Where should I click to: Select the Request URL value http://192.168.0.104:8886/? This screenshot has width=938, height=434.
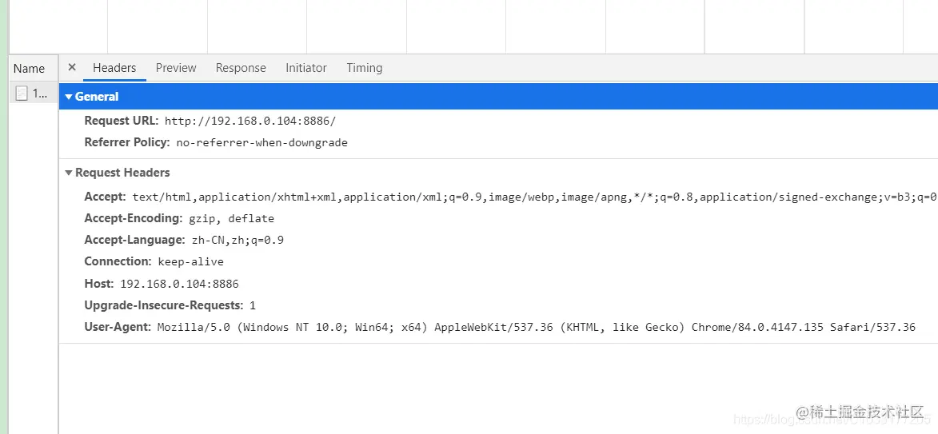click(x=250, y=121)
